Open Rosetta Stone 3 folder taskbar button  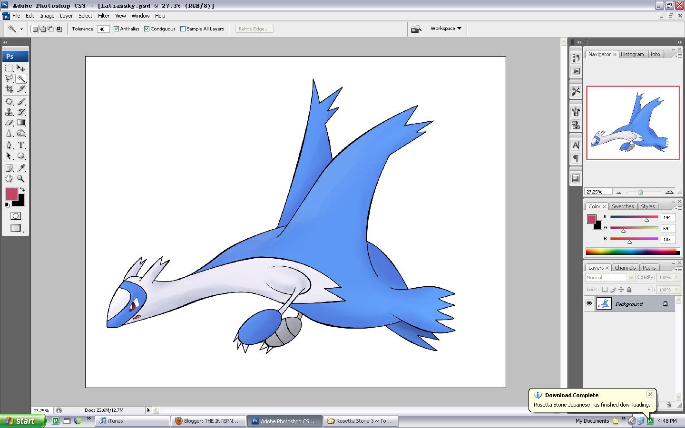(x=360, y=421)
